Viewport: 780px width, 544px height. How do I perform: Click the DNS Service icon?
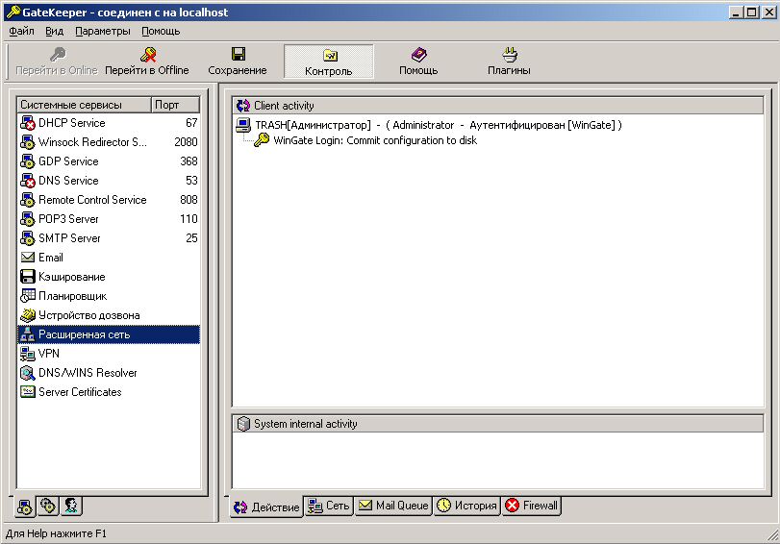click(x=27, y=181)
